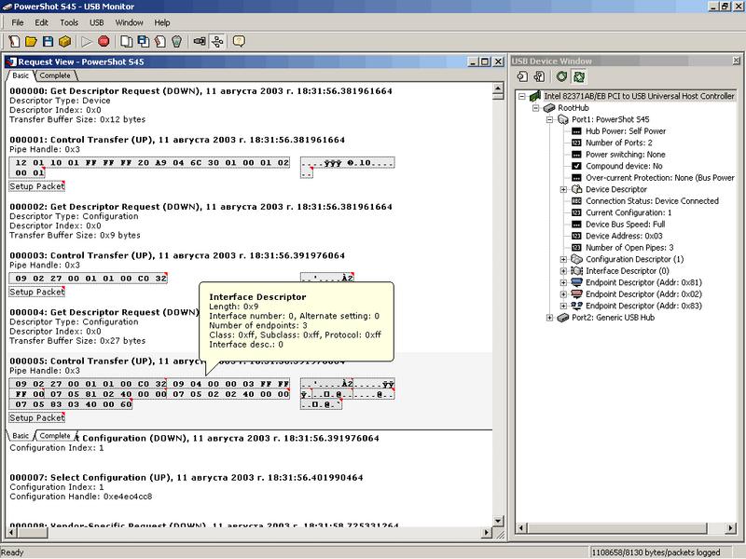Open Setup Packet link under request 000001
The image size is (746, 559).
[x=37, y=186]
